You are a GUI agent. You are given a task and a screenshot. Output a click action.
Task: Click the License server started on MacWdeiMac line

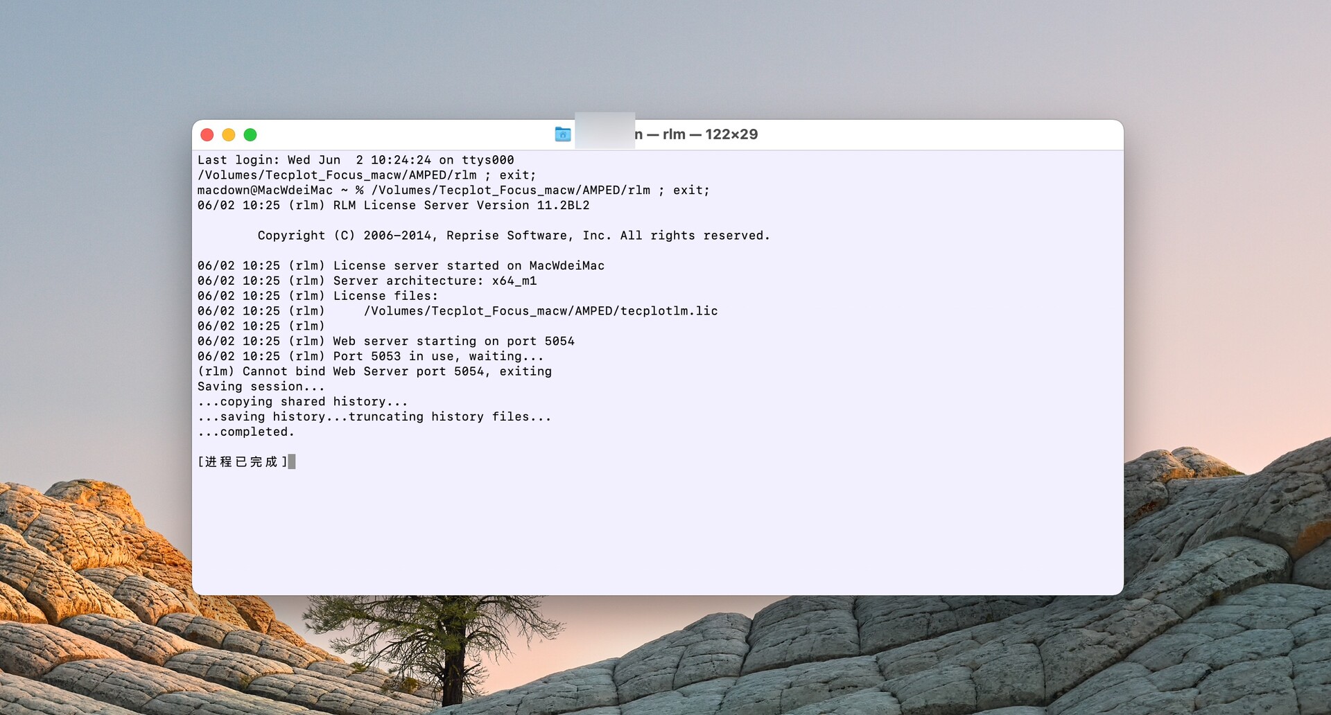tap(400, 265)
